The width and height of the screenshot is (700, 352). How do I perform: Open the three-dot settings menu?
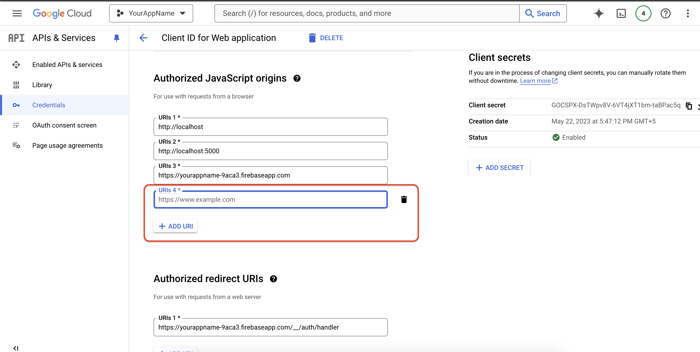687,13
